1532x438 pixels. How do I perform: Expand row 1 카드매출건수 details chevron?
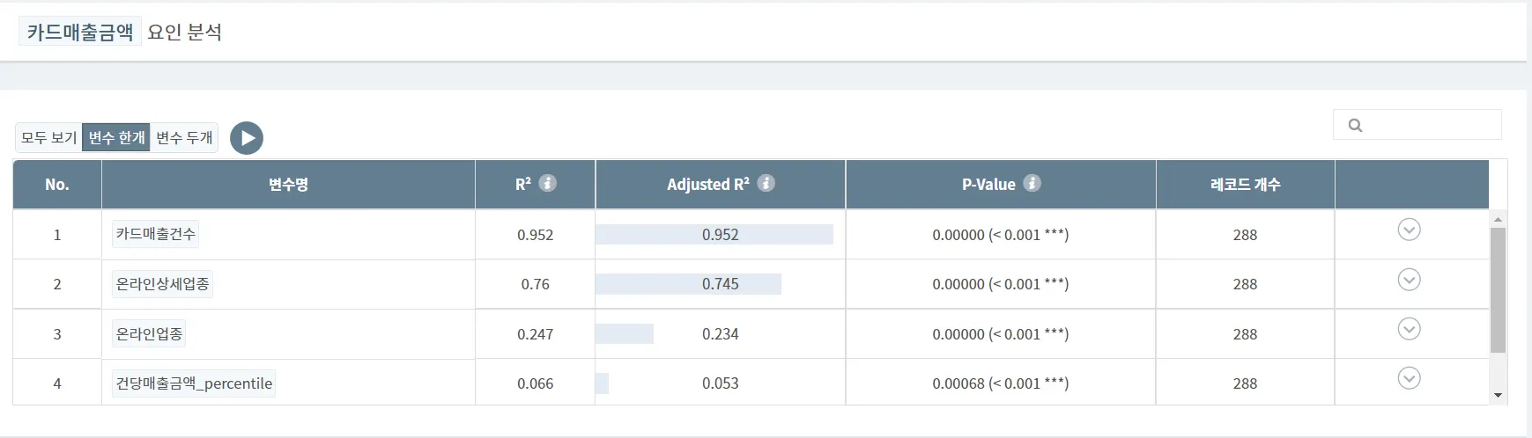coord(1410,230)
